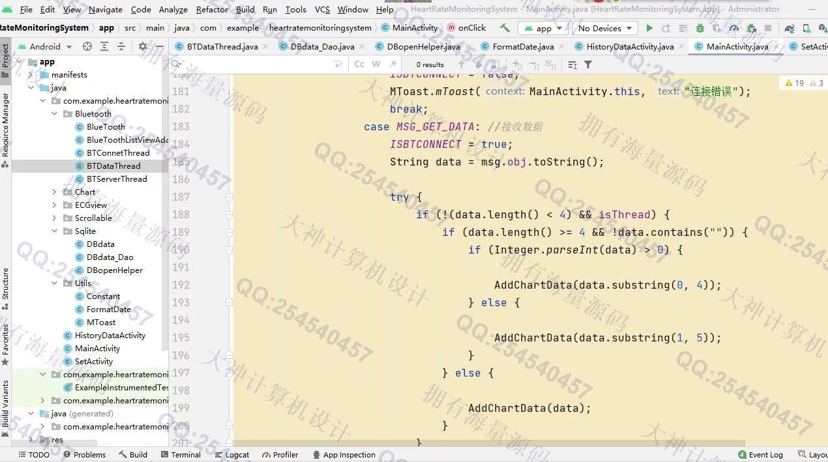Image resolution: width=828 pixels, height=462 pixels.
Task: Click the Expand All icon in Project panel
Action: pos(104,46)
